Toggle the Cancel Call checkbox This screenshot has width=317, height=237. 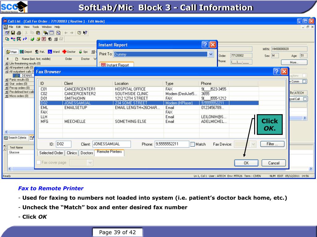[x=305, y=99]
